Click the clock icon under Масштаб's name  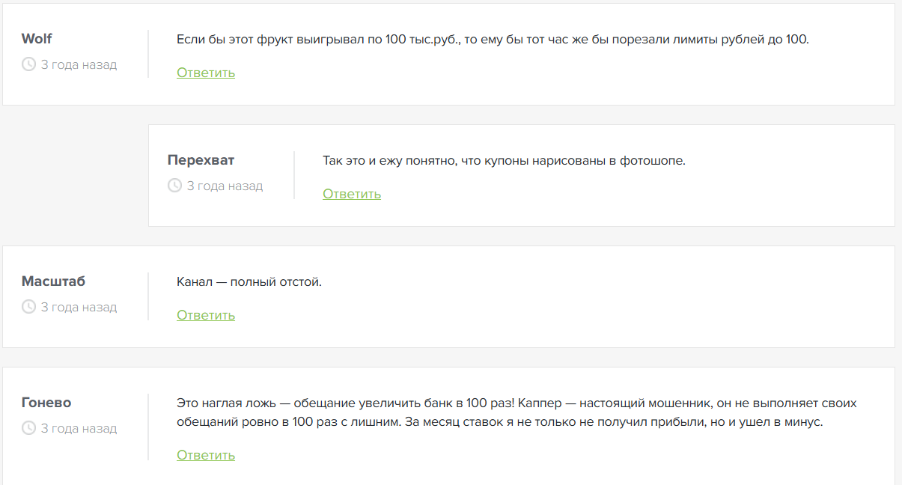tap(29, 307)
